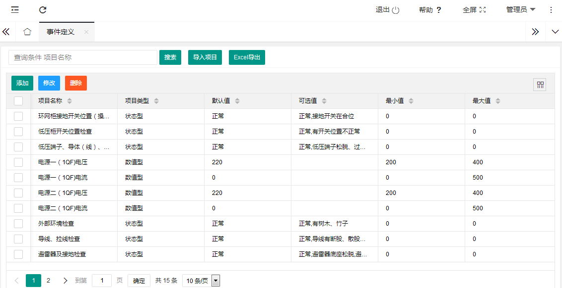Click the 电源一（1QF)电压 project name cell
Image resolution: width=562 pixels, height=288 pixels.
[74, 162]
